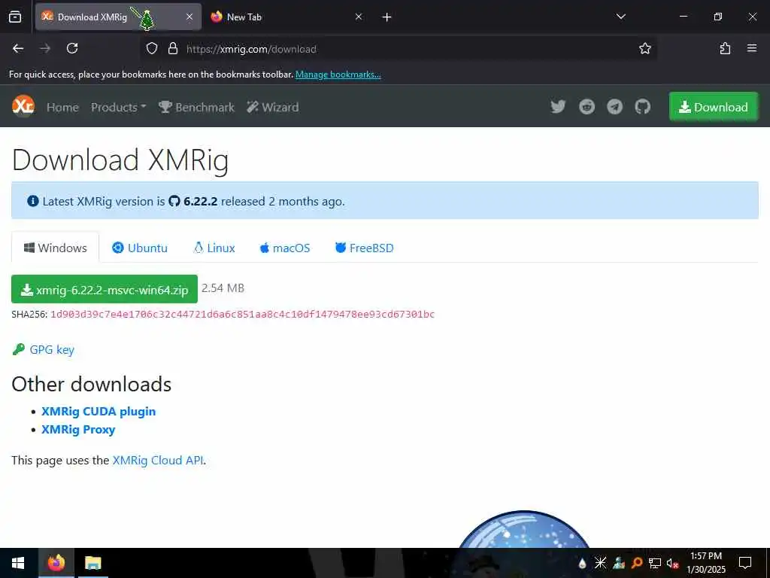The image size is (770, 578).
Task: Click the Other downloads heading
Action: [91, 385]
